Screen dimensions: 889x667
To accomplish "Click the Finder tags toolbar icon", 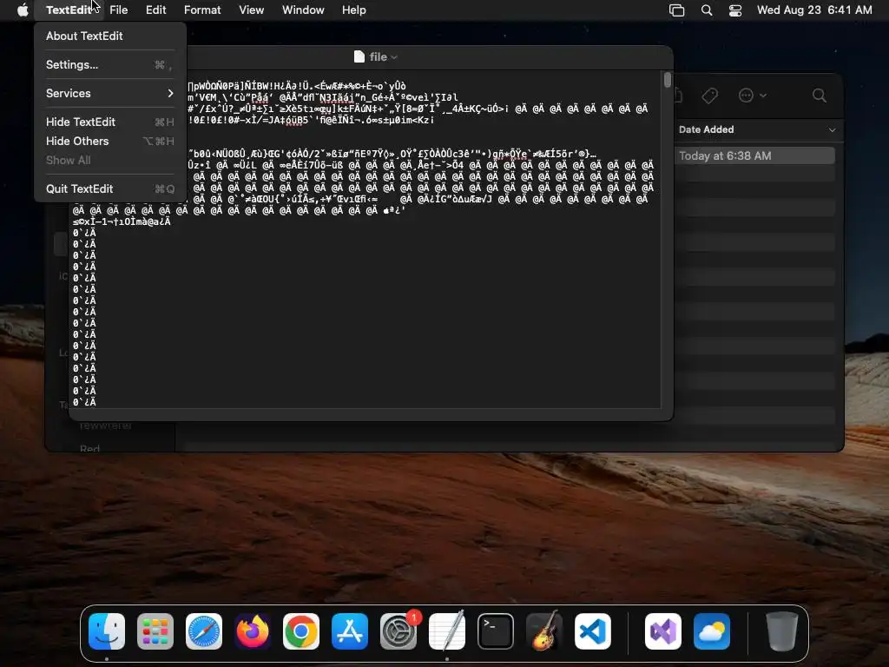I will pos(709,96).
